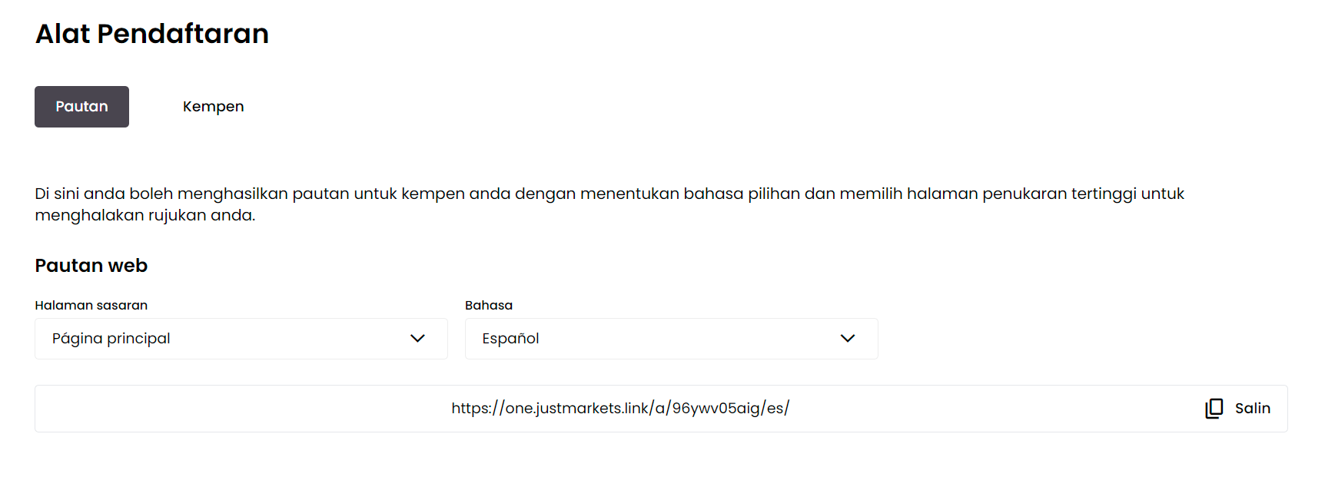
Task: Click the 'Pautan web' section heading
Action: (x=91, y=266)
